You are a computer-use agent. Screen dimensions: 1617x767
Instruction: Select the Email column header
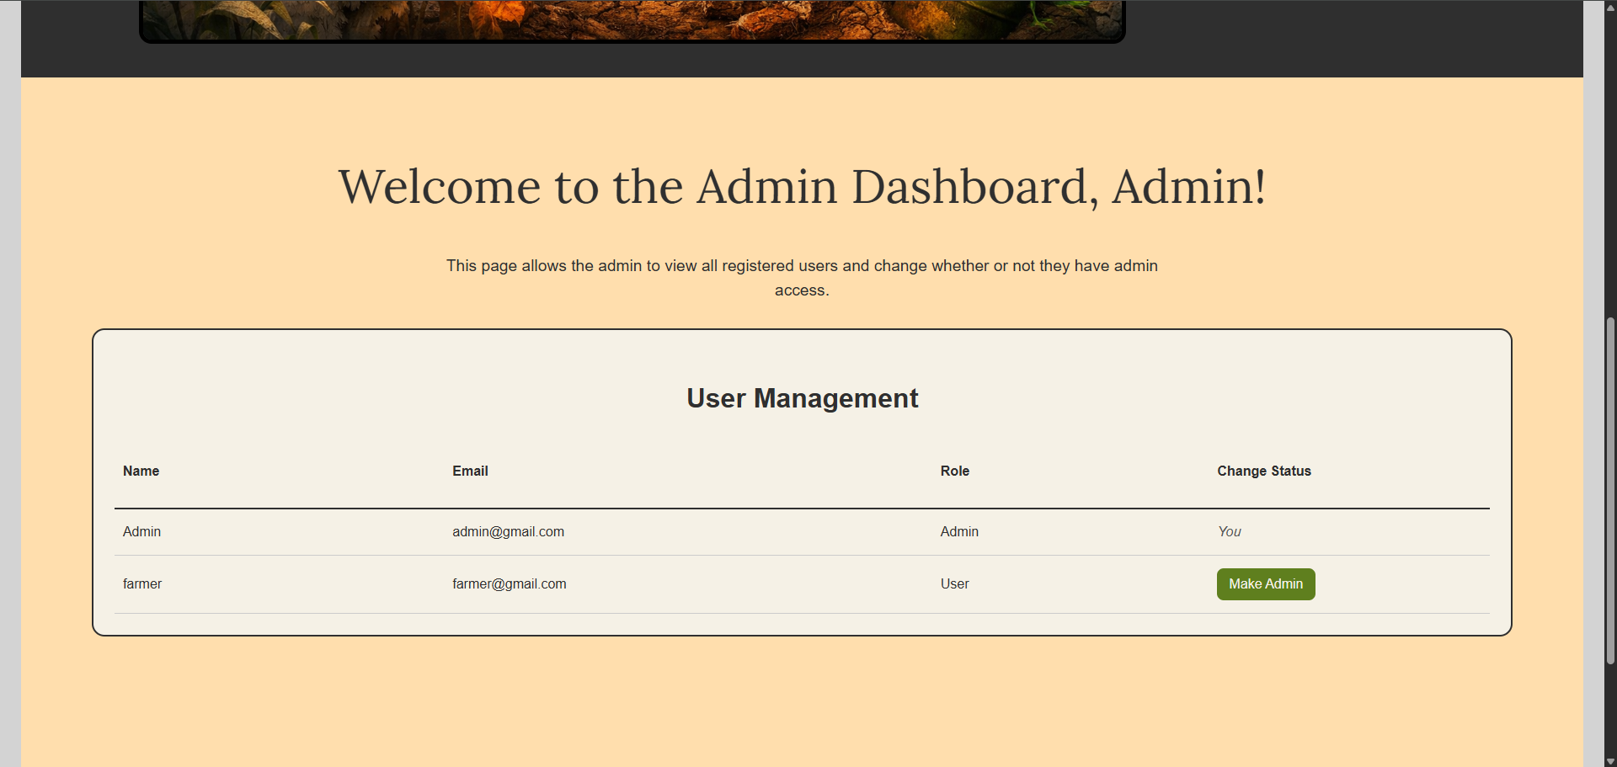[469, 471]
